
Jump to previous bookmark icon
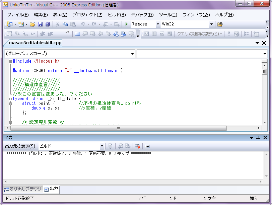click(85, 34)
